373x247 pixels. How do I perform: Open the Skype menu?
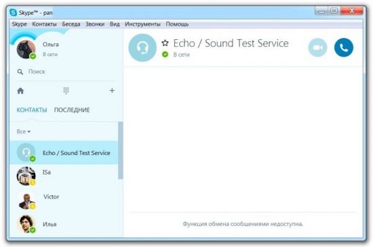tap(19, 24)
